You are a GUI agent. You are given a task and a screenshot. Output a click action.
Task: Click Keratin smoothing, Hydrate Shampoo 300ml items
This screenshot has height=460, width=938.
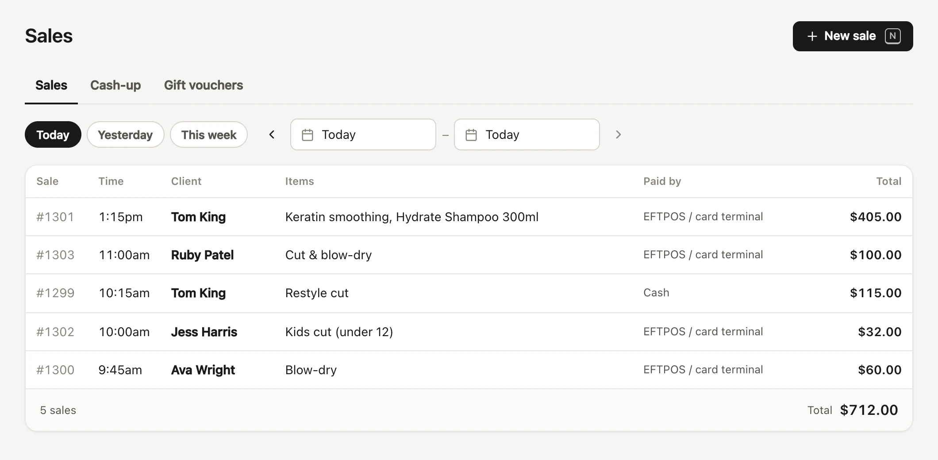(412, 217)
